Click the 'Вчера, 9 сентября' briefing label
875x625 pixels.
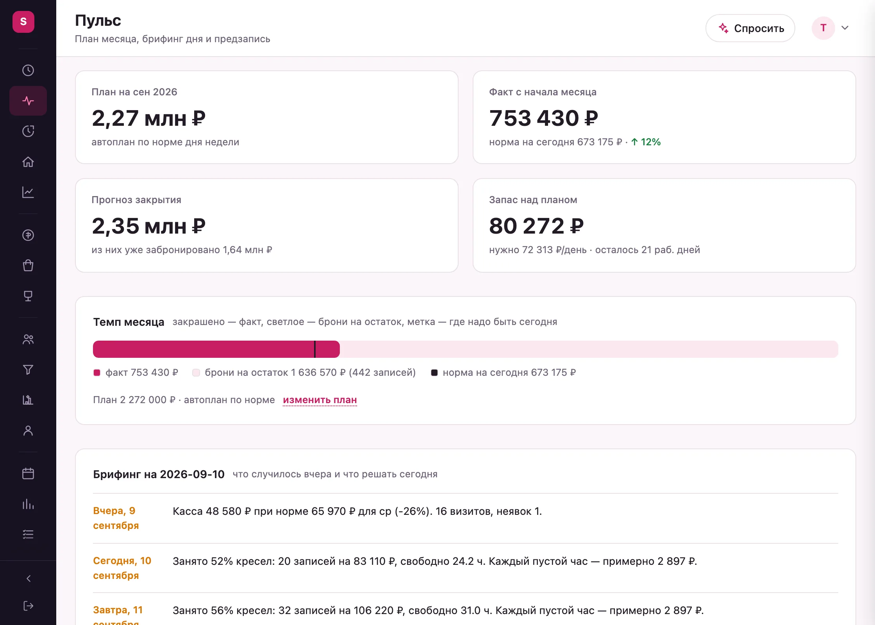click(x=116, y=518)
